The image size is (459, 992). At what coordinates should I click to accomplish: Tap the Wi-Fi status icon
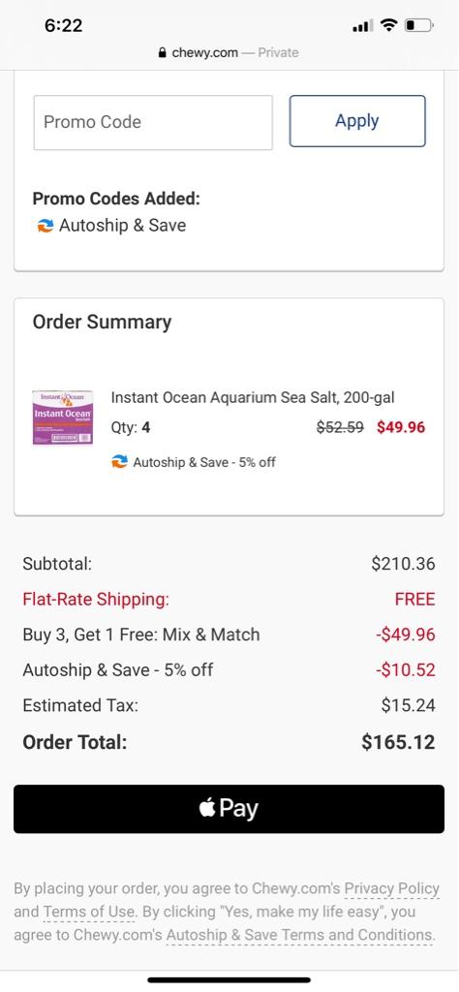(x=389, y=25)
